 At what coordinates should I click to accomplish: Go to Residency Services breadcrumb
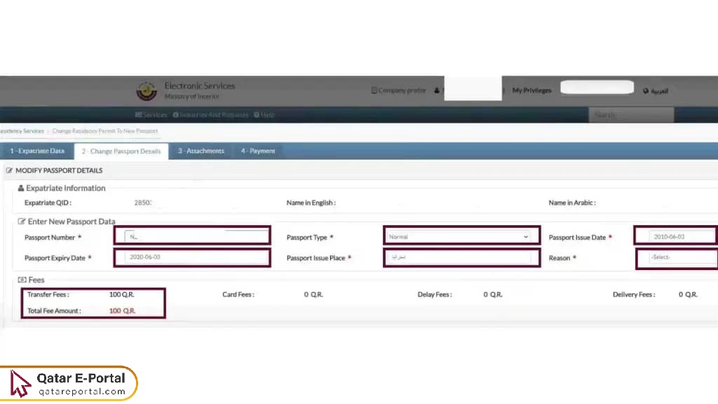pos(22,131)
